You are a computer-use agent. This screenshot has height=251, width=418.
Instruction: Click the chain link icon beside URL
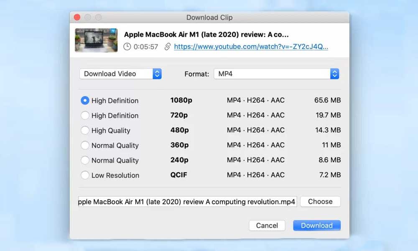click(x=167, y=47)
